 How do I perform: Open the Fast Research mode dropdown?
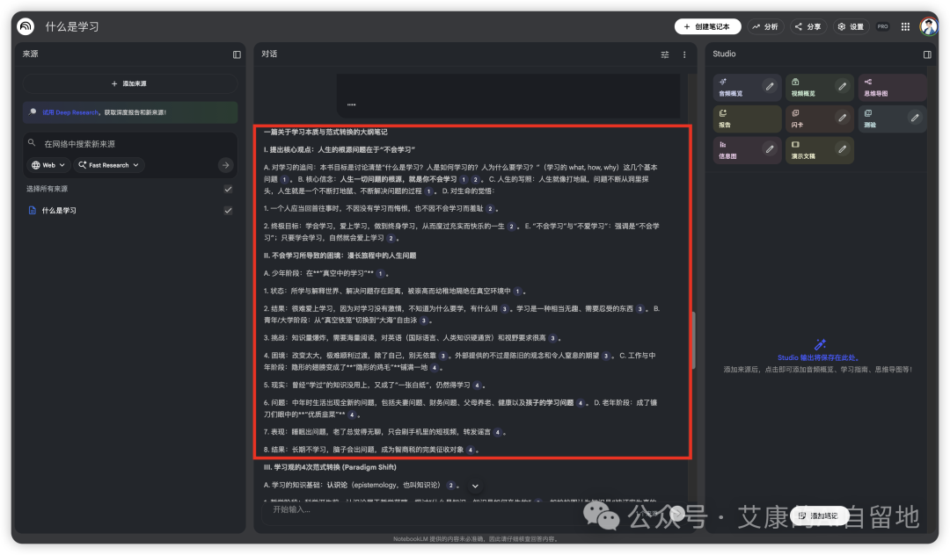107,164
